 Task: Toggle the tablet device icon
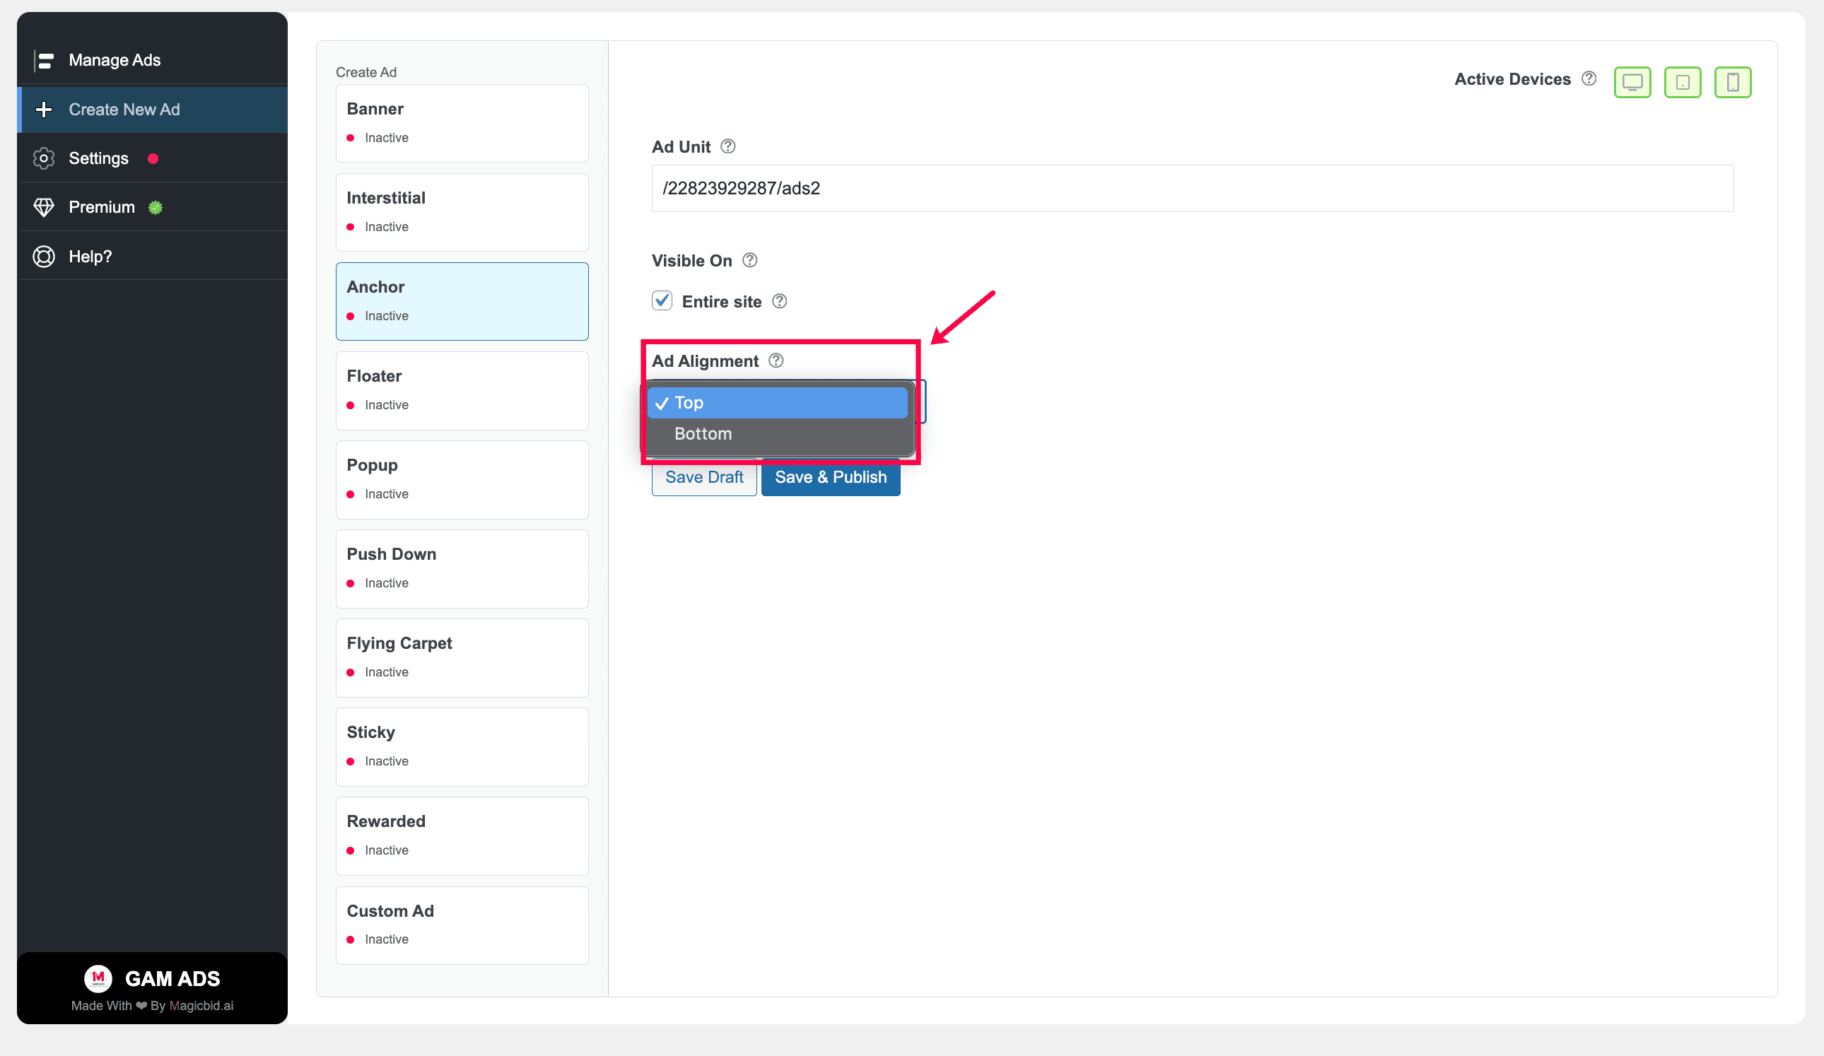tap(1682, 82)
